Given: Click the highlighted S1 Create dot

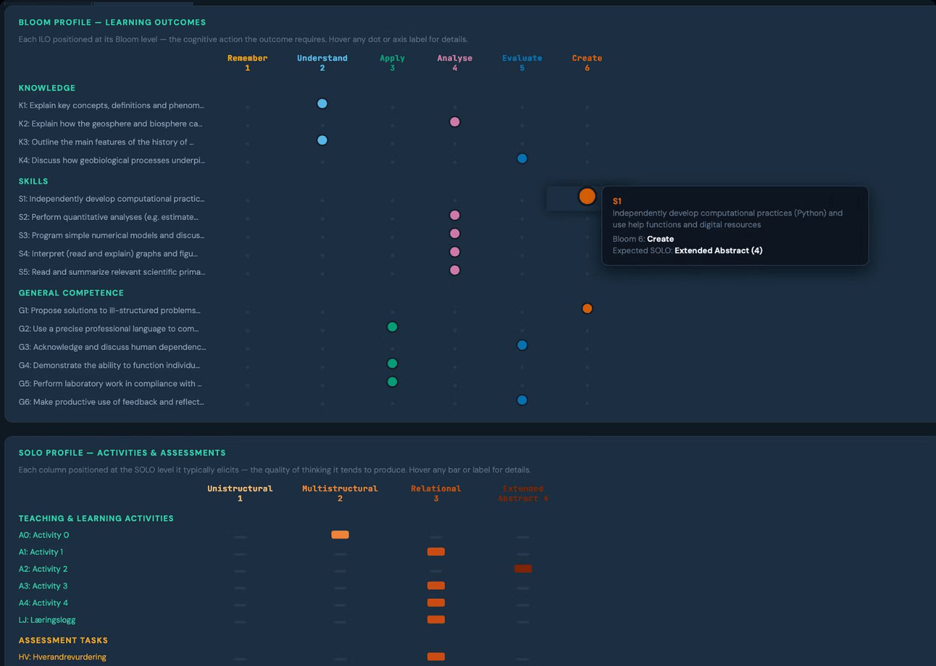Looking at the screenshot, I should tap(587, 197).
